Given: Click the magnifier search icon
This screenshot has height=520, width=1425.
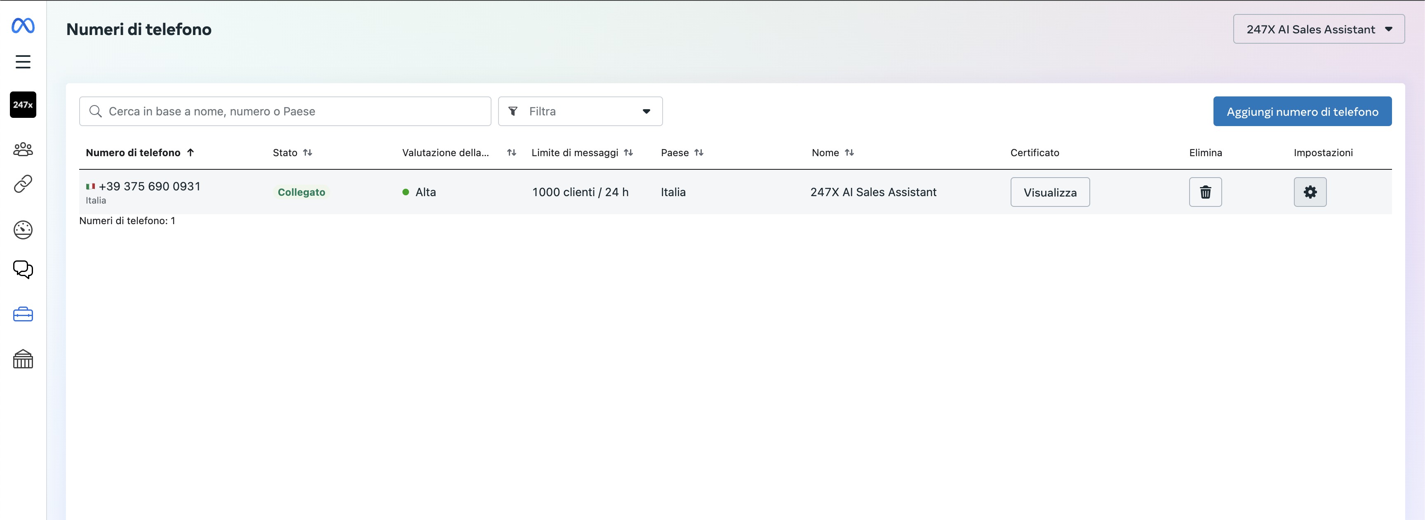Looking at the screenshot, I should (95, 112).
